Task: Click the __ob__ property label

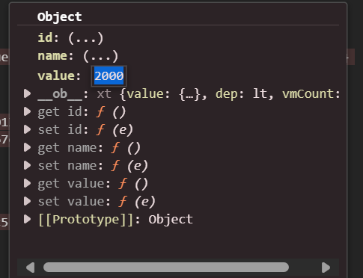Action: [60, 95]
